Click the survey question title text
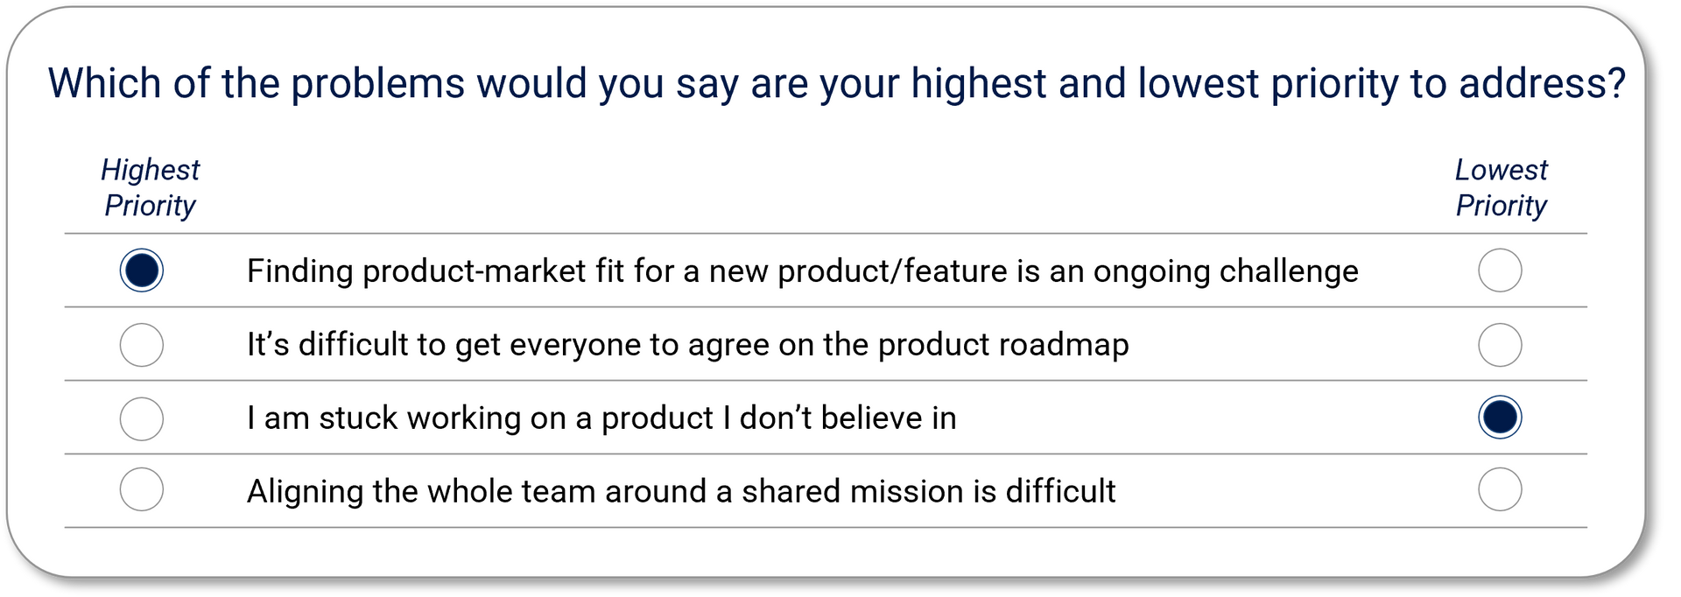 coord(836,84)
